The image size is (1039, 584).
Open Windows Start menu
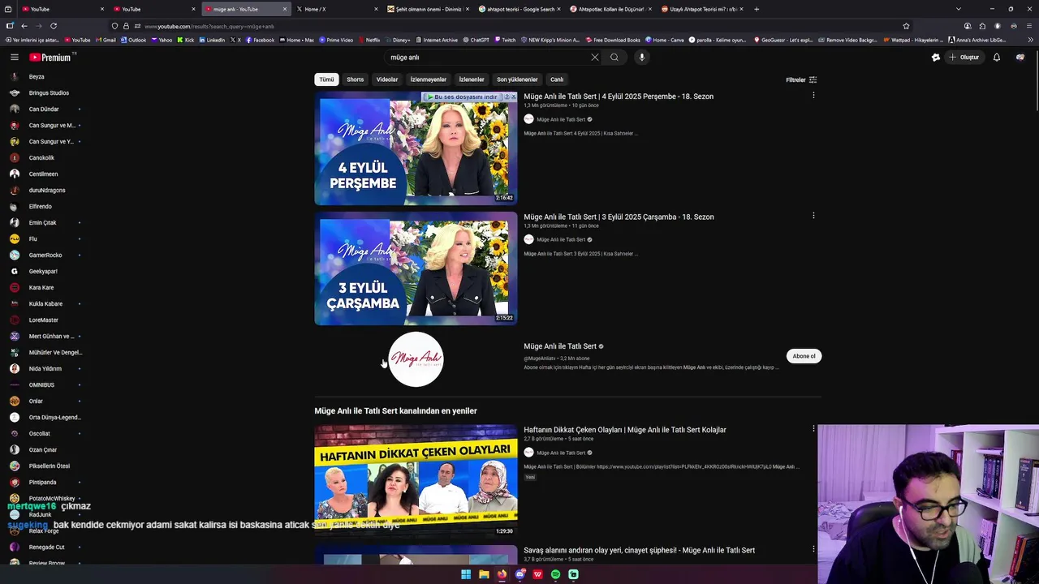[466, 574]
